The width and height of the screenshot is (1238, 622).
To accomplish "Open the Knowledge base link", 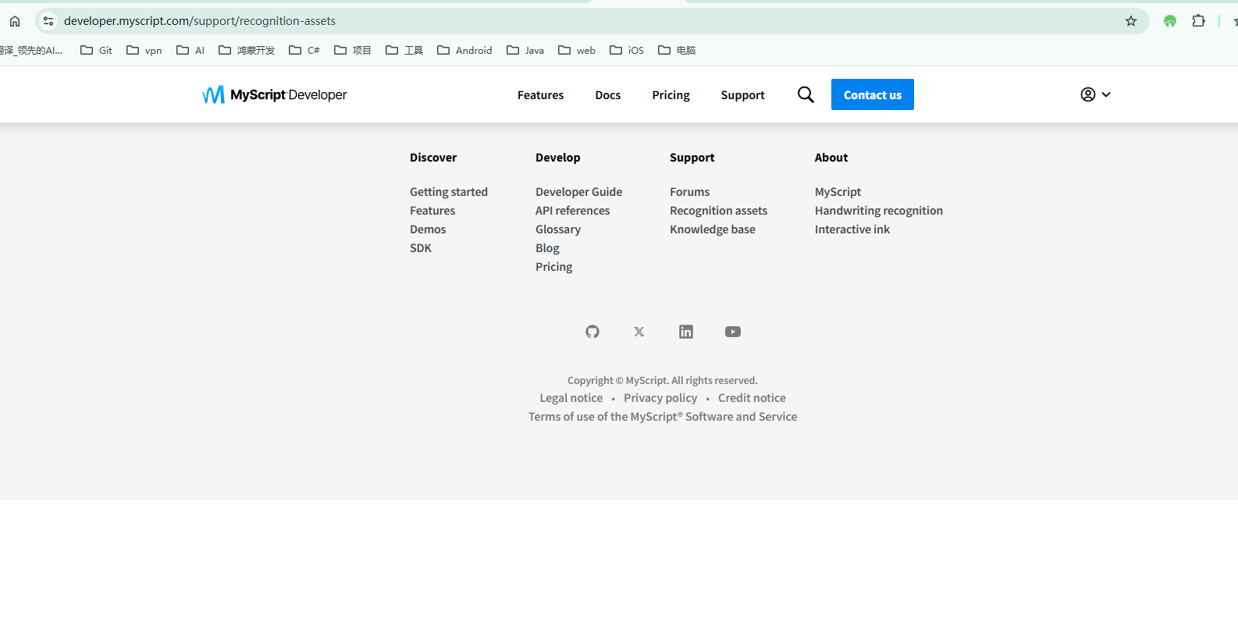I will click(x=713, y=229).
